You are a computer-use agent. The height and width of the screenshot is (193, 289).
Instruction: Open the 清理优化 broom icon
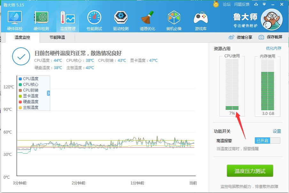tap(147, 21)
